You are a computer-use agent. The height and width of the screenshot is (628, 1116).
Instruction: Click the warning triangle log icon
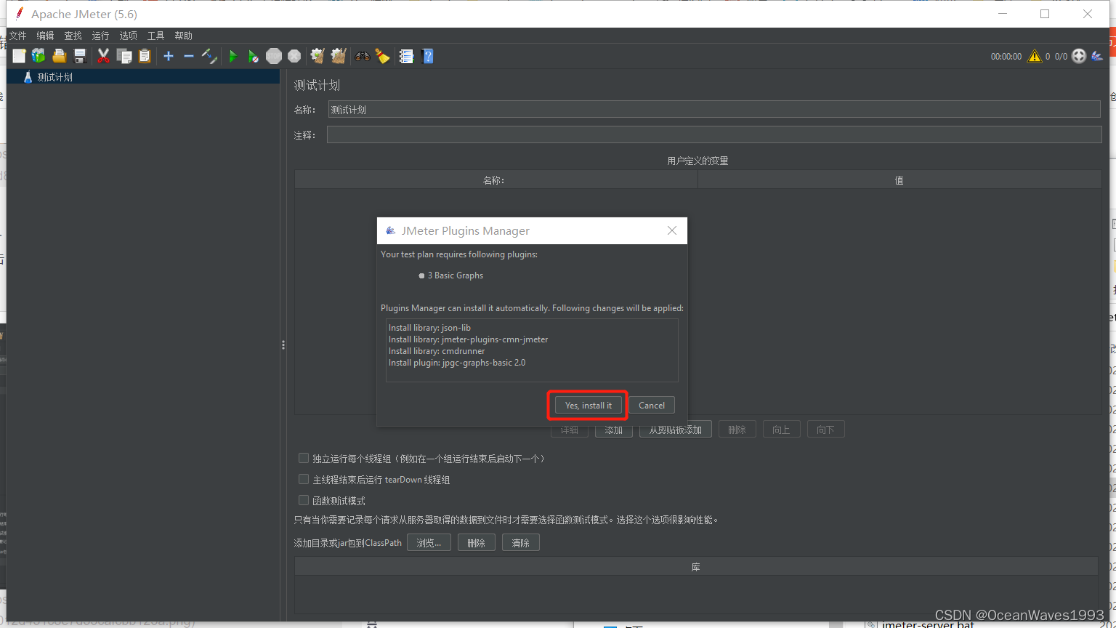[x=1035, y=56]
